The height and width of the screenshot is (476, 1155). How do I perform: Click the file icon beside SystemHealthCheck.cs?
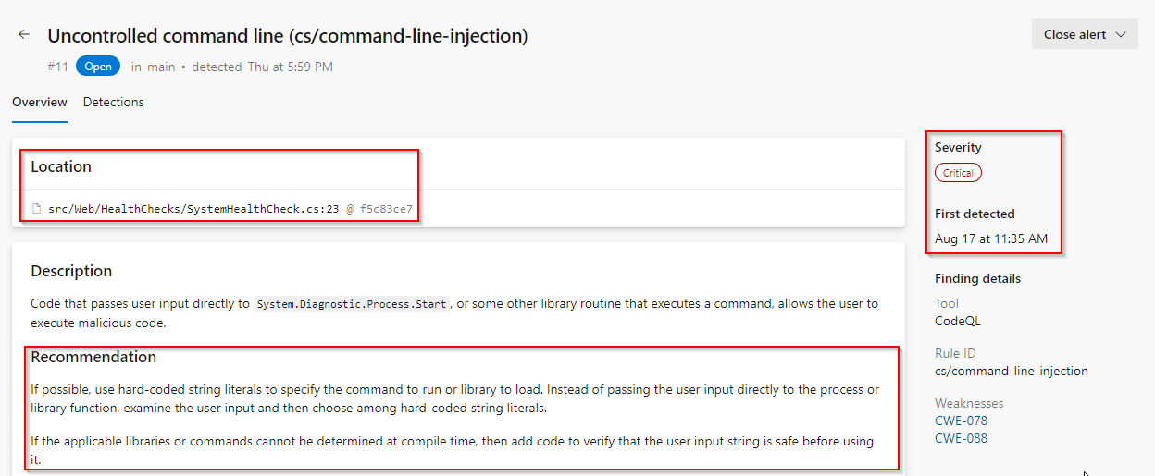pyautogui.click(x=37, y=209)
